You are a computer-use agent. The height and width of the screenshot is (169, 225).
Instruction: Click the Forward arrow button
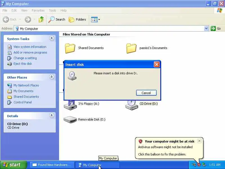click(x=28, y=19)
